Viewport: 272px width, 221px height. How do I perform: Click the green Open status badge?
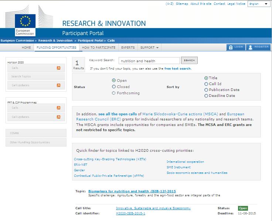click(x=243, y=208)
